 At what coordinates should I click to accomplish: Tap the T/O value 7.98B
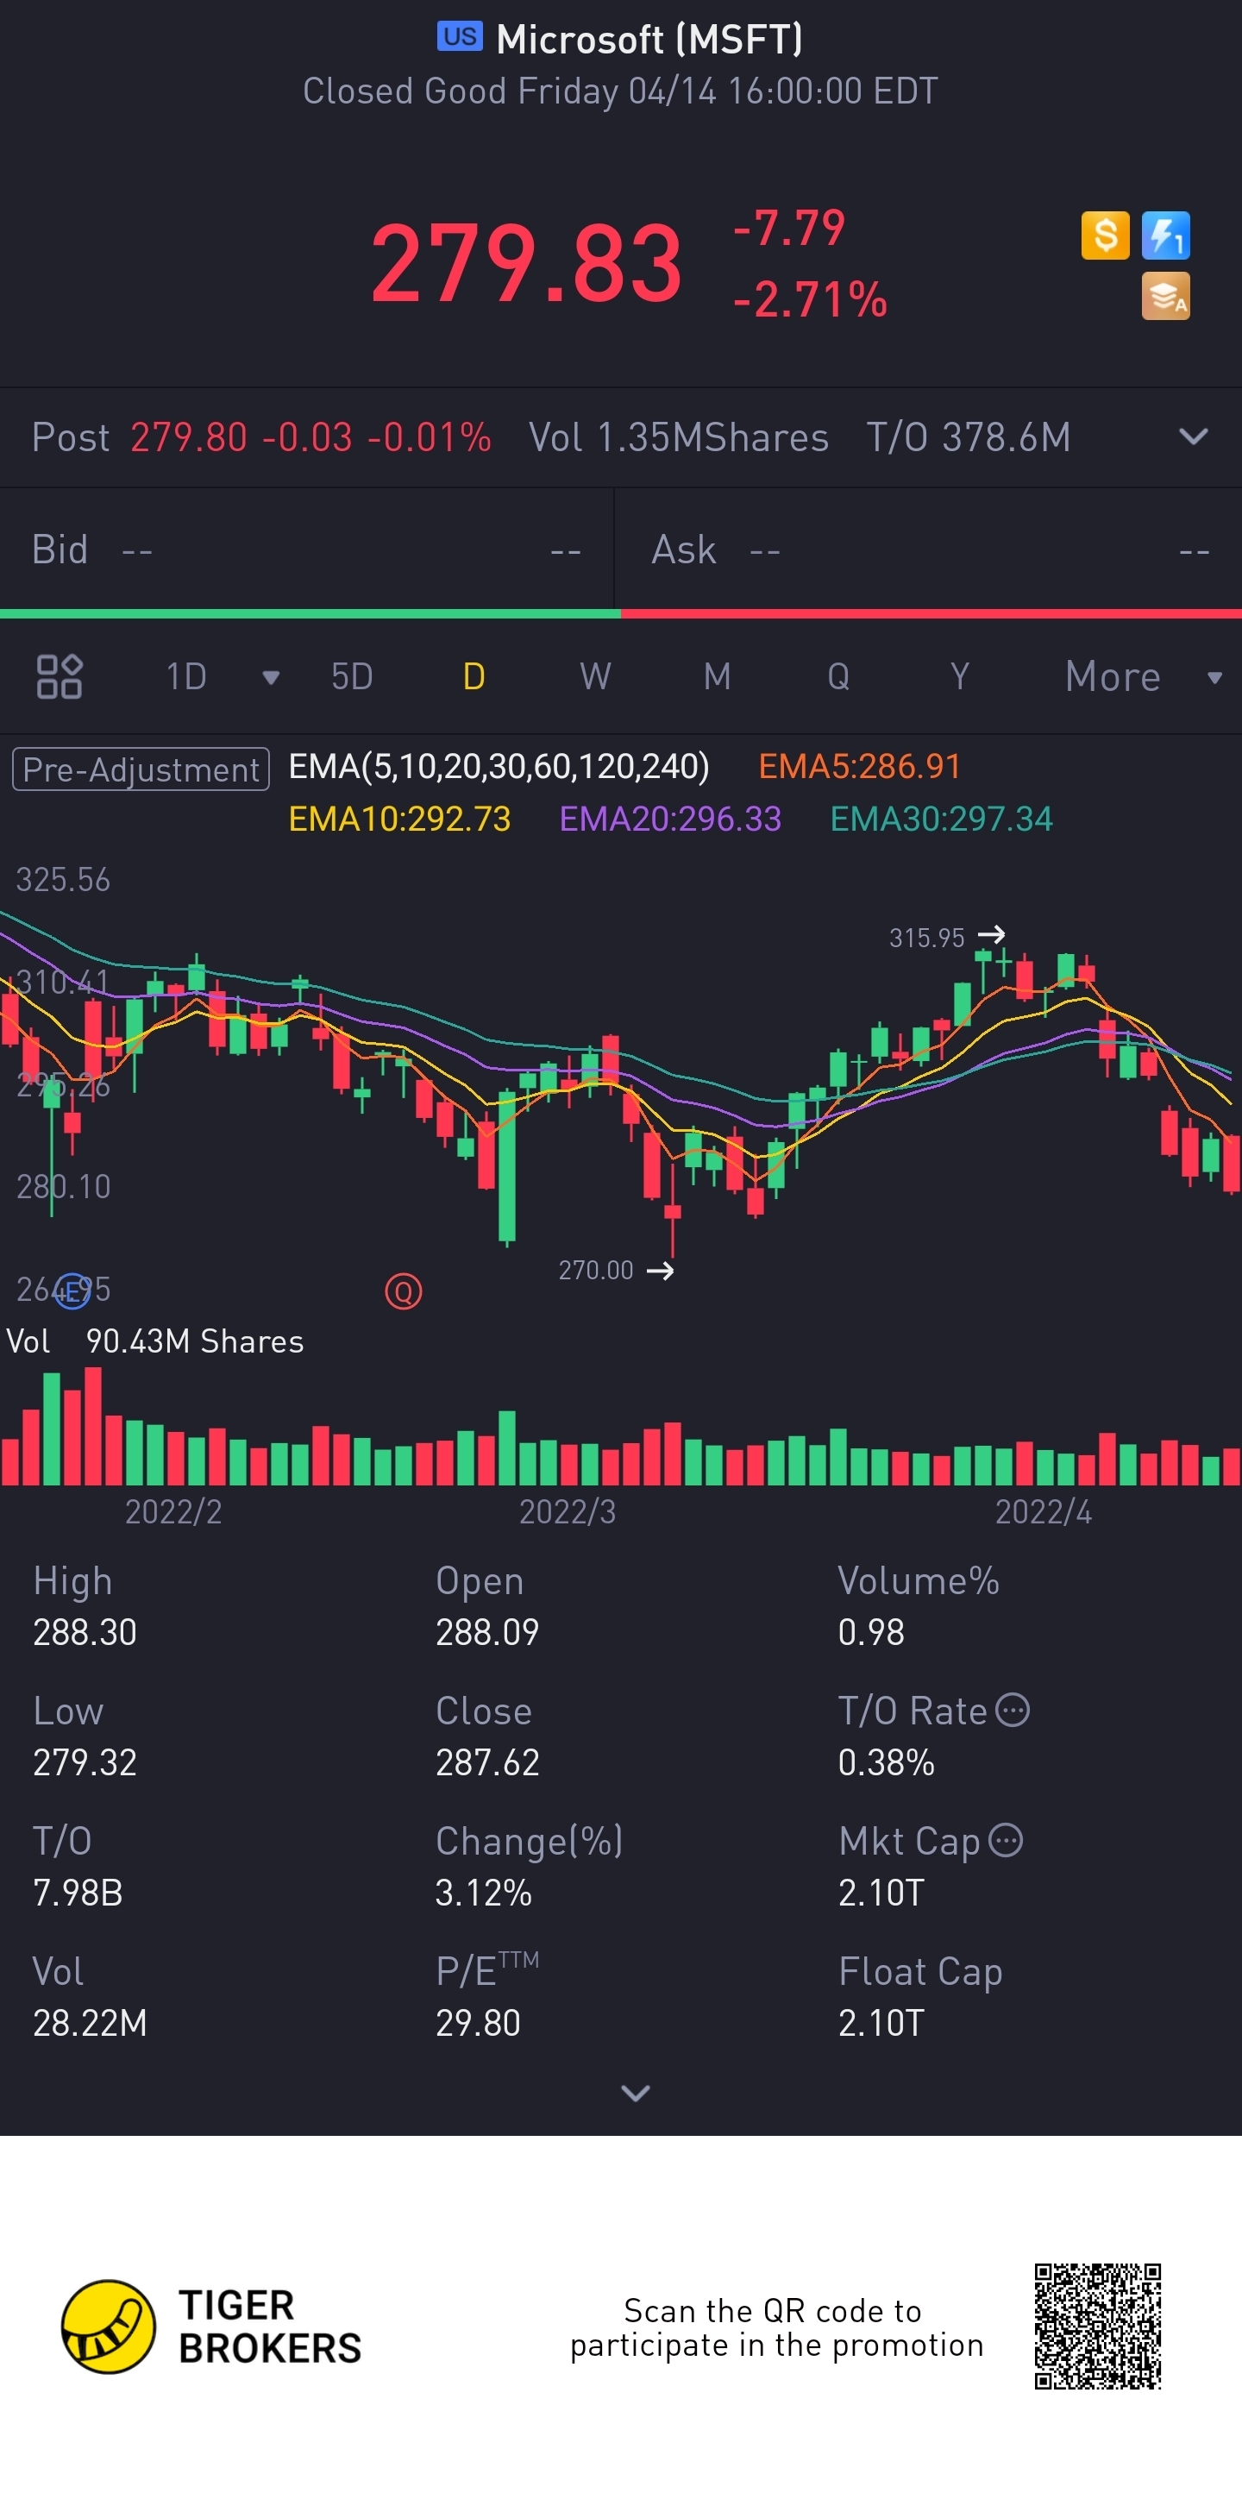pyautogui.click(x=78, y=1893)
